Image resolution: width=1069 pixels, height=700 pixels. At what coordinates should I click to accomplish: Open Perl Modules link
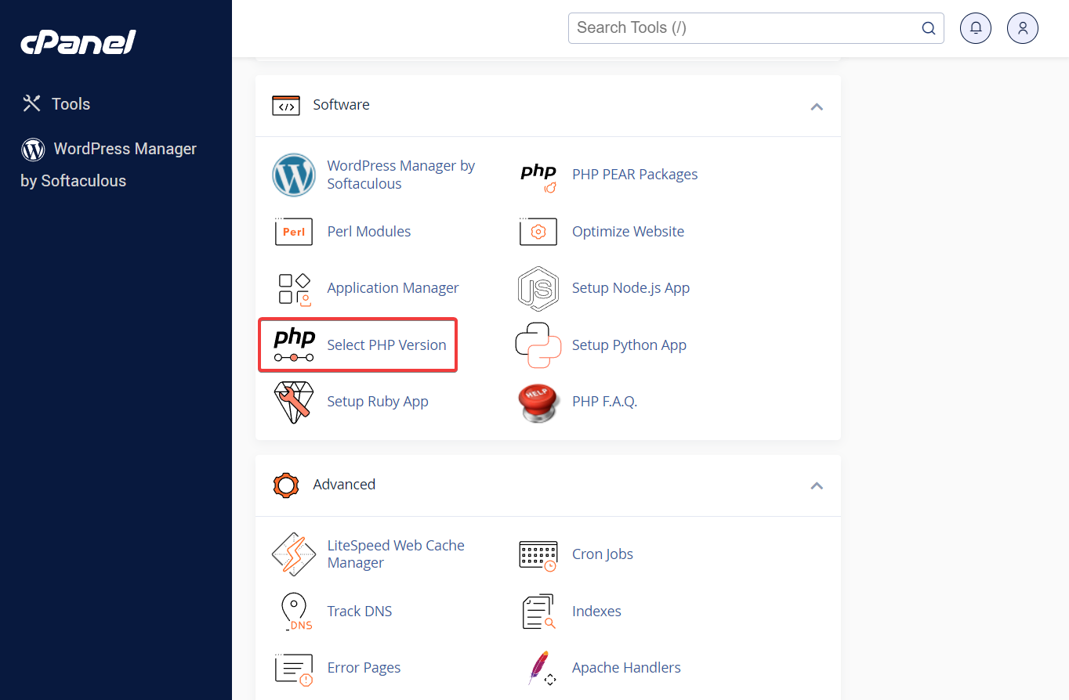(x=369, y=232)
